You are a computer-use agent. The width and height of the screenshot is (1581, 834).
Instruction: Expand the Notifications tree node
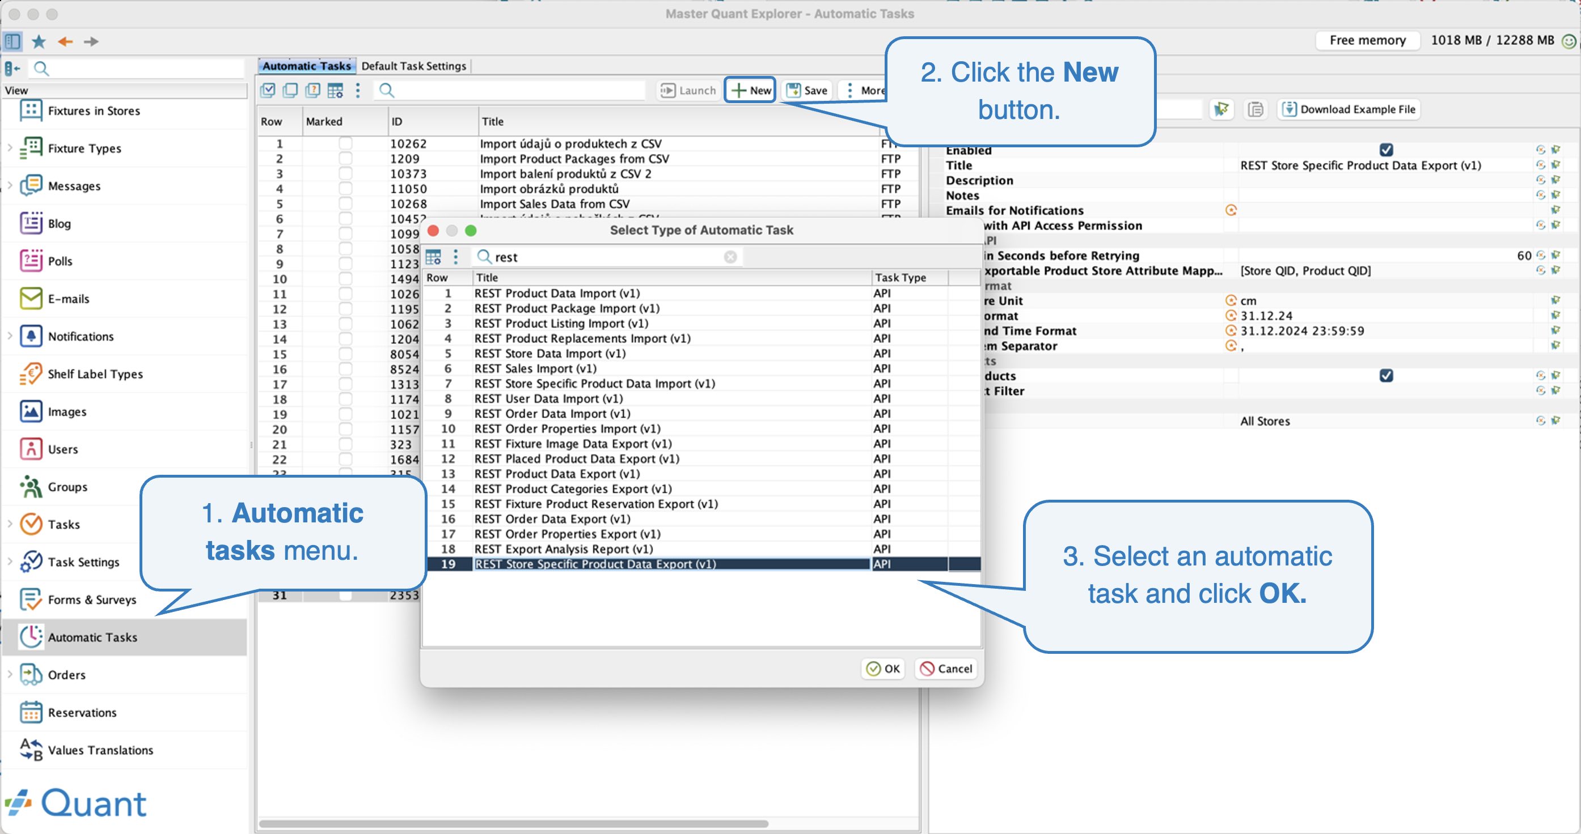pyautogui.click(x=10, y=335)
